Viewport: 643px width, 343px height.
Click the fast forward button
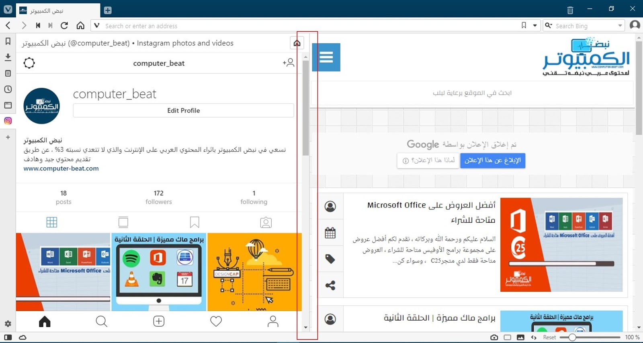50,26
